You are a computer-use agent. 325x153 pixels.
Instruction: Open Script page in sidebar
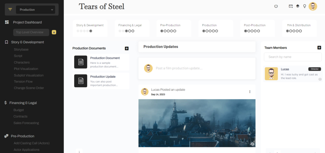[18, 56]
